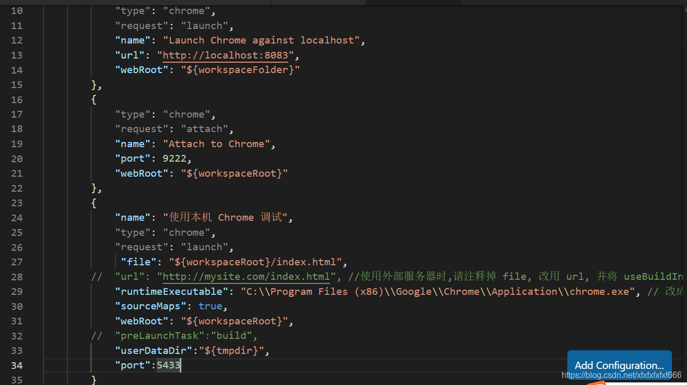This screenshot has height=385, width=687.
Task: Click line number 23 in gutter
Action: click(x=17, y=203)
